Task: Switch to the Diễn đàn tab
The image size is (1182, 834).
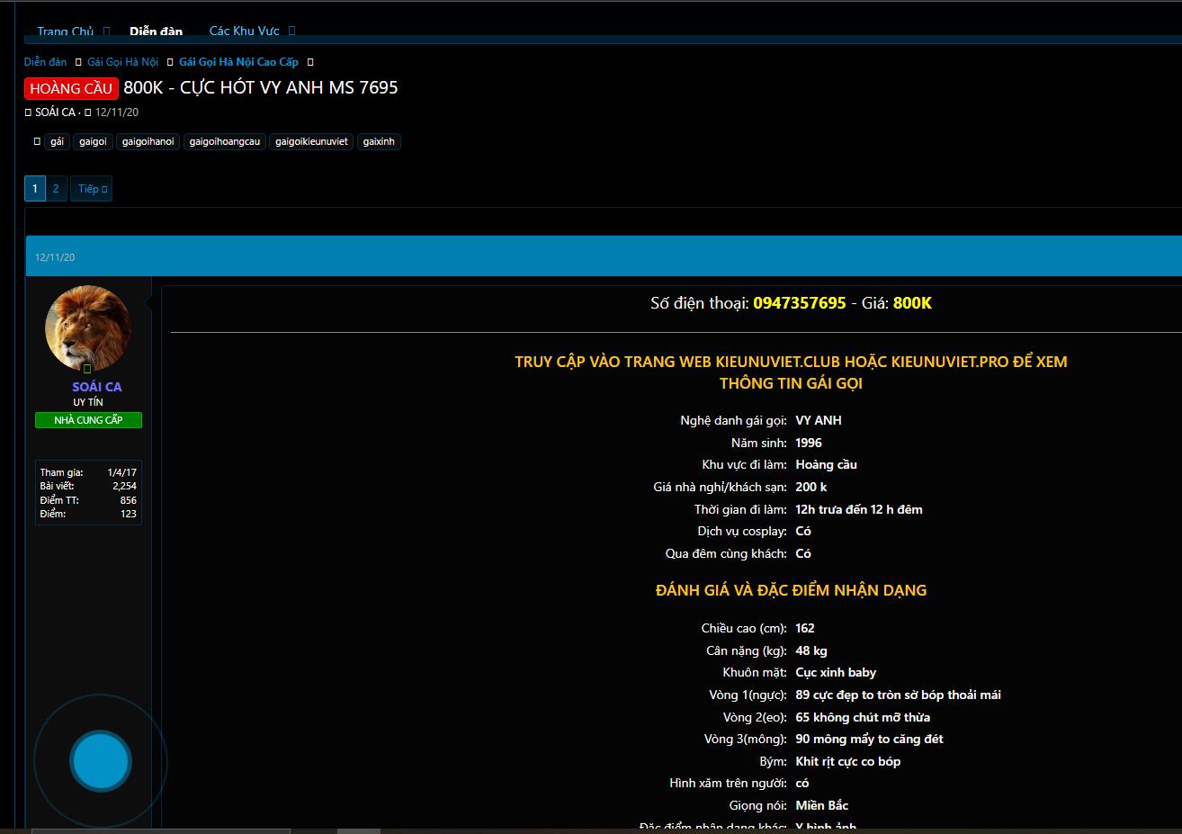Action: click(156, 31)
